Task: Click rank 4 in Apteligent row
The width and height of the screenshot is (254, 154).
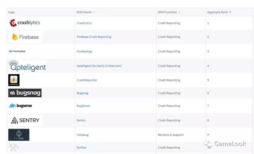Action: click(x=208, y=66)
